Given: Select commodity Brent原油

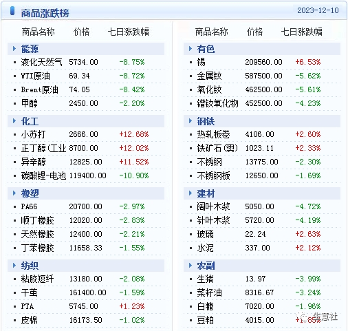Looking at the screenshot, I should 39,89.
